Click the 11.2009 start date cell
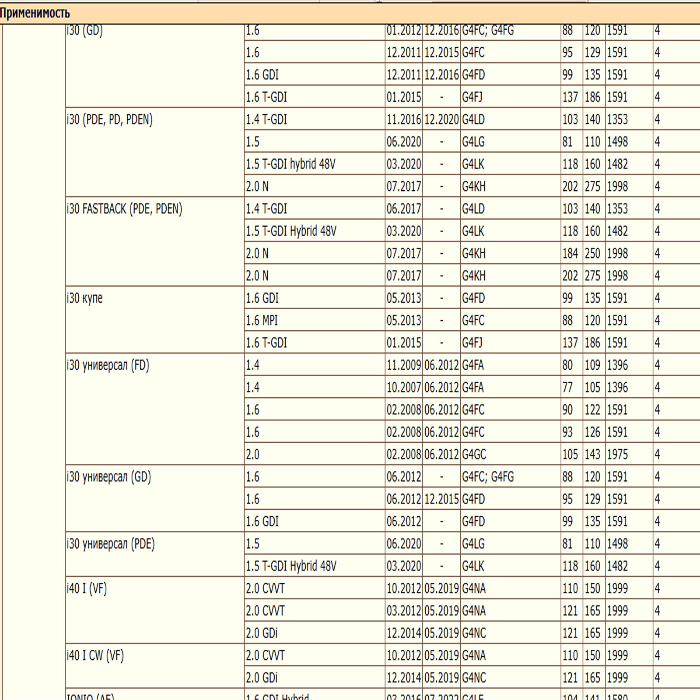The width and height of the screenshot is (700, 700). [x=403, y=365]
